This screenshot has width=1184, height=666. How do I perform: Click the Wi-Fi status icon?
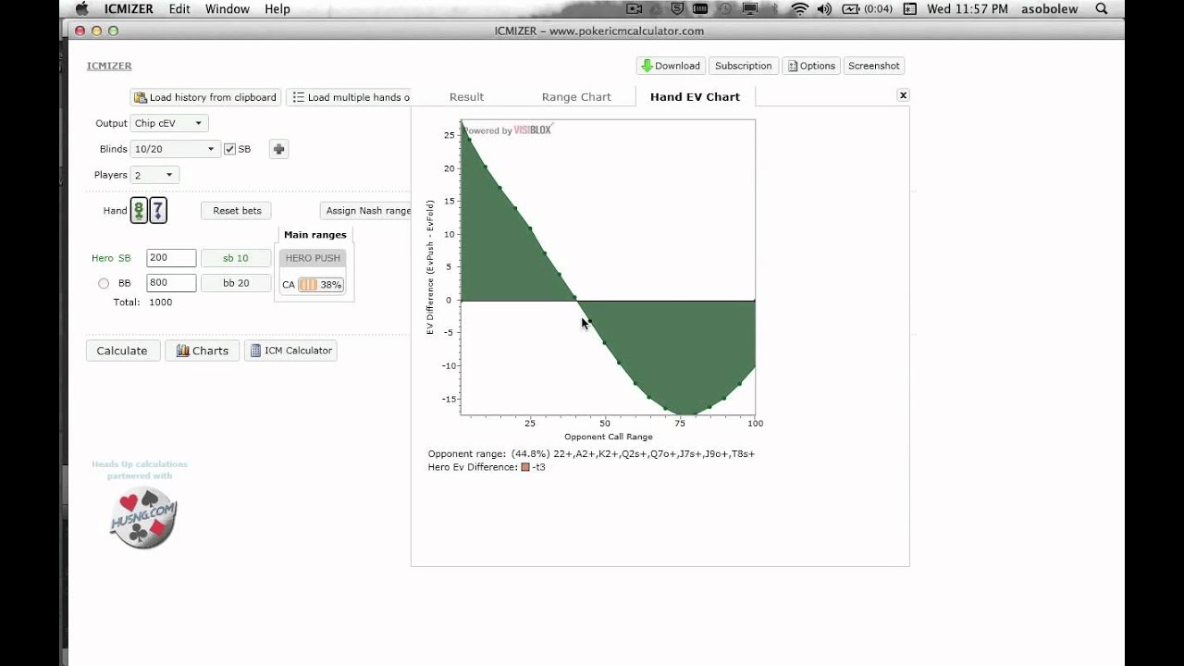coord(799,9)
